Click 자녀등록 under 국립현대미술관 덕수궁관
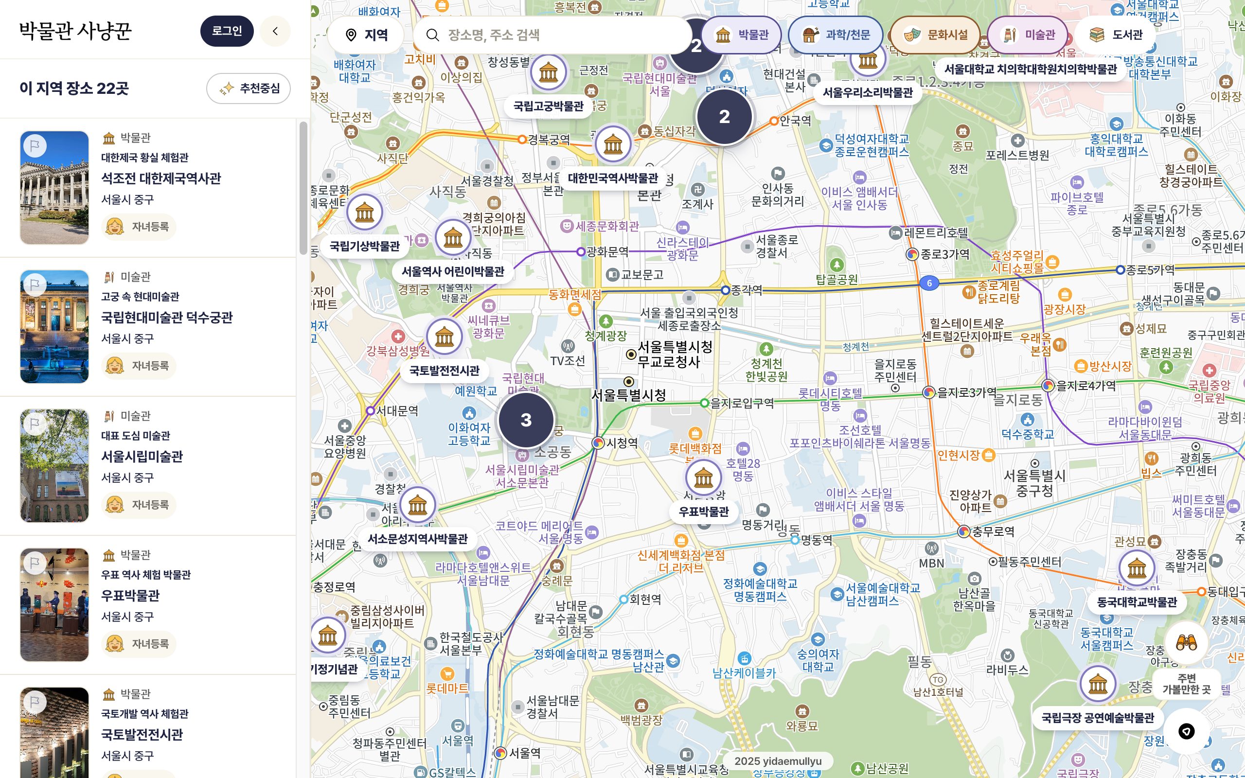The image size is (1245, 778). click(139, 366)
